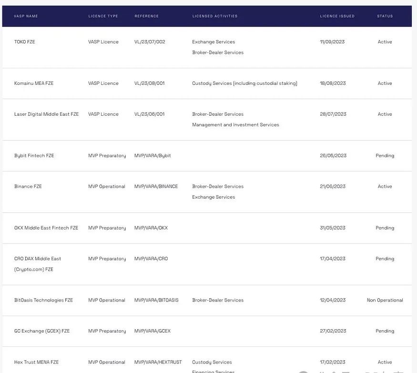Viewport: 417px width, 373px height.
Task: Select the LICENCE ISSUED column header
Action: click(x=337, y=16)
